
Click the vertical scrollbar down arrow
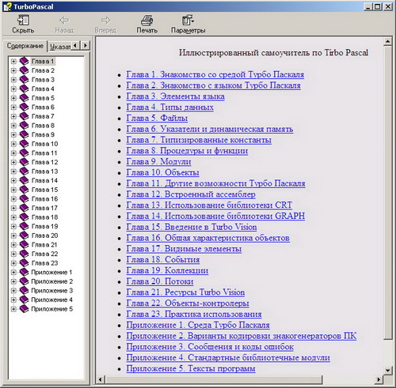click(387, 370)
